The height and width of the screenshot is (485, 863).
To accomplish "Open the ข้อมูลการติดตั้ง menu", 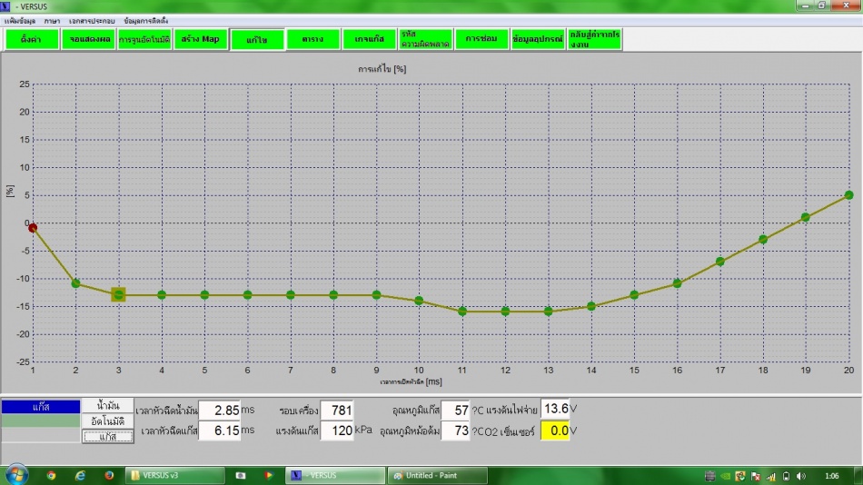I will pos(146,21).
